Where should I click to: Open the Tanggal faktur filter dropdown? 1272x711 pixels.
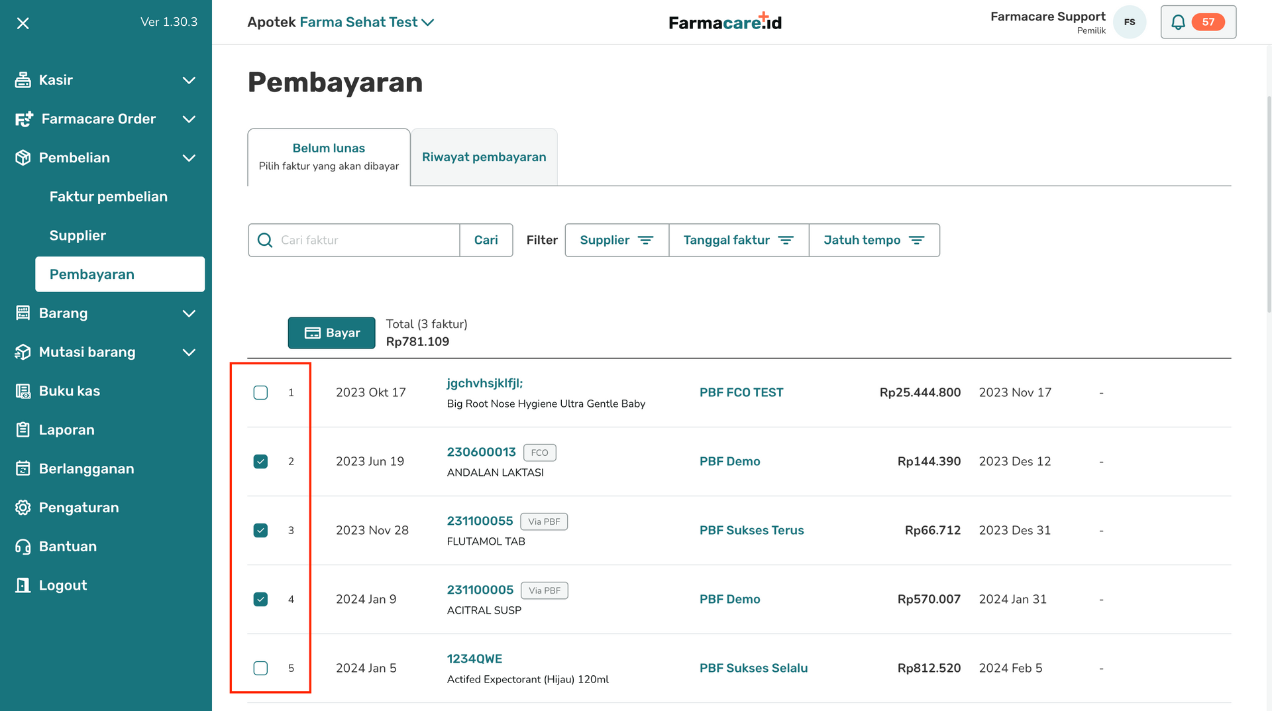coord(739,240)
